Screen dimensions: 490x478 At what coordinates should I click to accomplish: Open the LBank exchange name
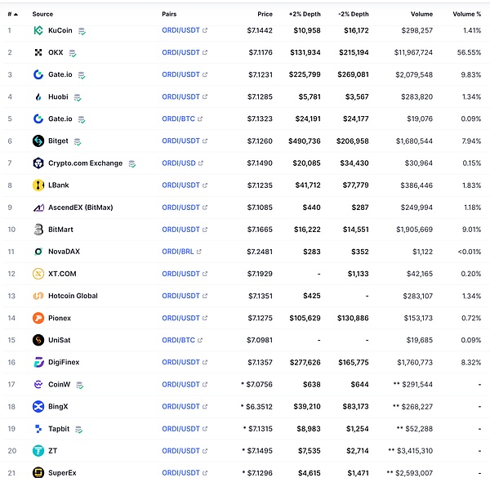[59, 185]
